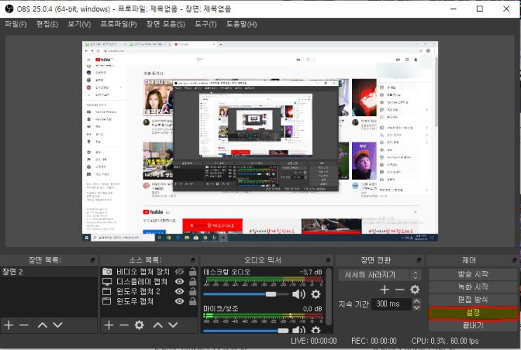Toggle lock on 디스플레이 캡쳐
The image size is (521, 350).
pyautogui.click(x=193, y=281)
